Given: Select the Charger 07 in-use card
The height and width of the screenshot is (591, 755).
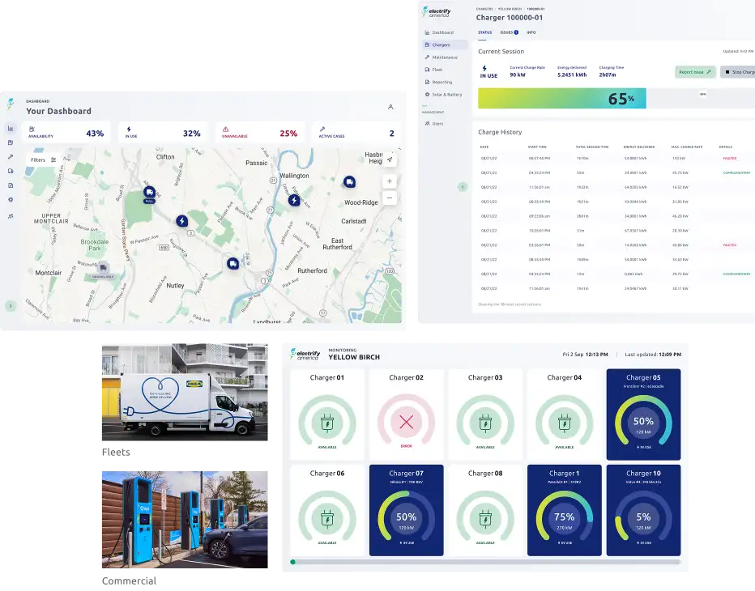Looking at the screenshot, I should tap(407, 510).
